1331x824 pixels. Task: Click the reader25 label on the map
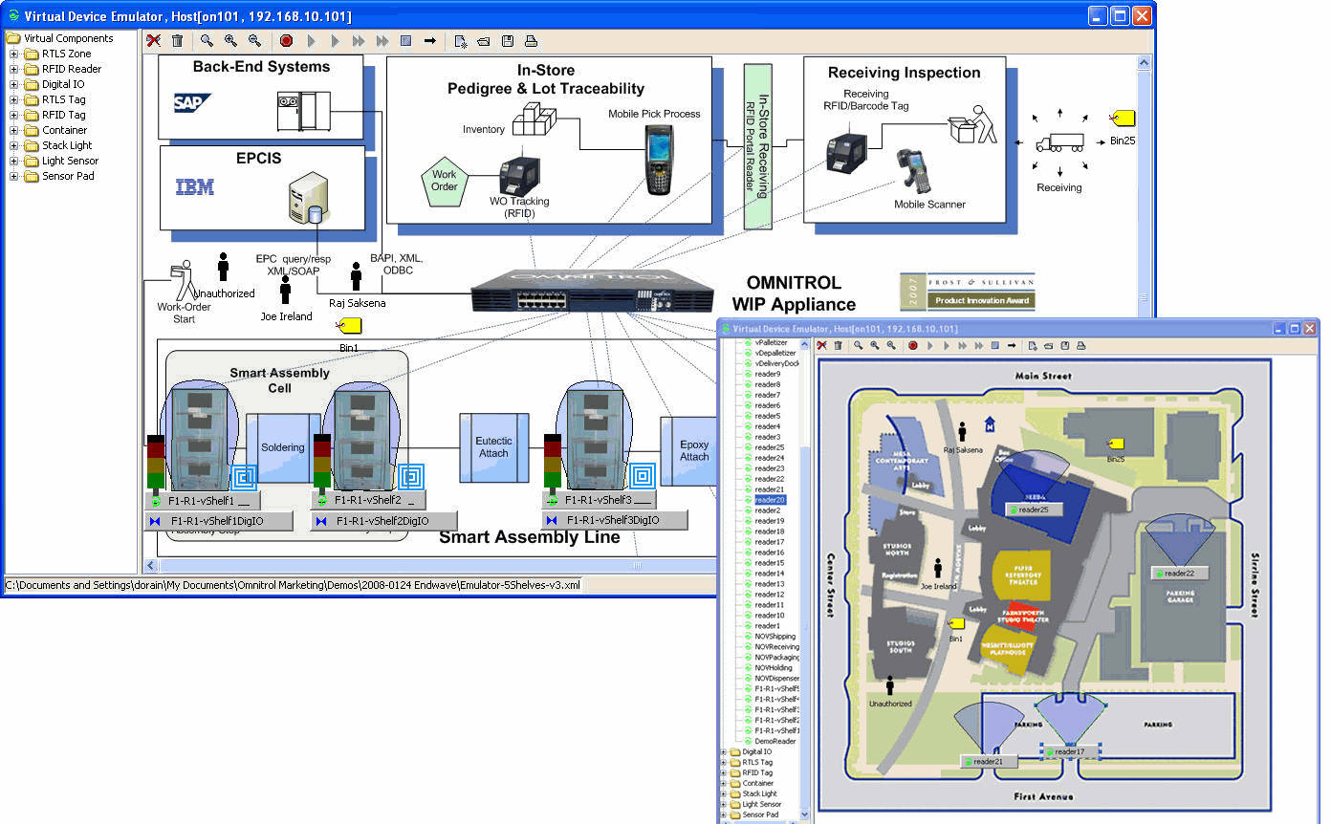(1033, 510)
